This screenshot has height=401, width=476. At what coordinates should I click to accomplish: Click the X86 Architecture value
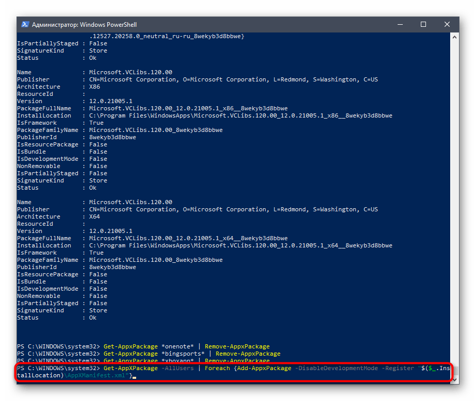94,87
